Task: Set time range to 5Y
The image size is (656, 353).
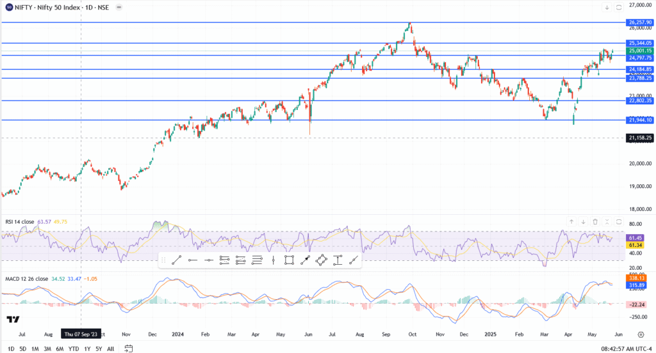Action: (99, 349)
